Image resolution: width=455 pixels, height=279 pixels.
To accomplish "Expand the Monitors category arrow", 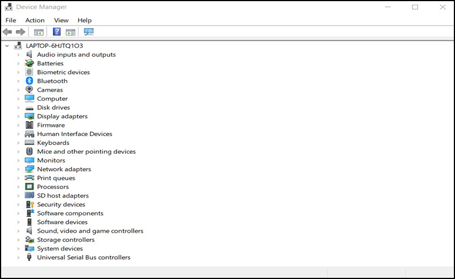I will pyautogui.click(x=18, y=161).
